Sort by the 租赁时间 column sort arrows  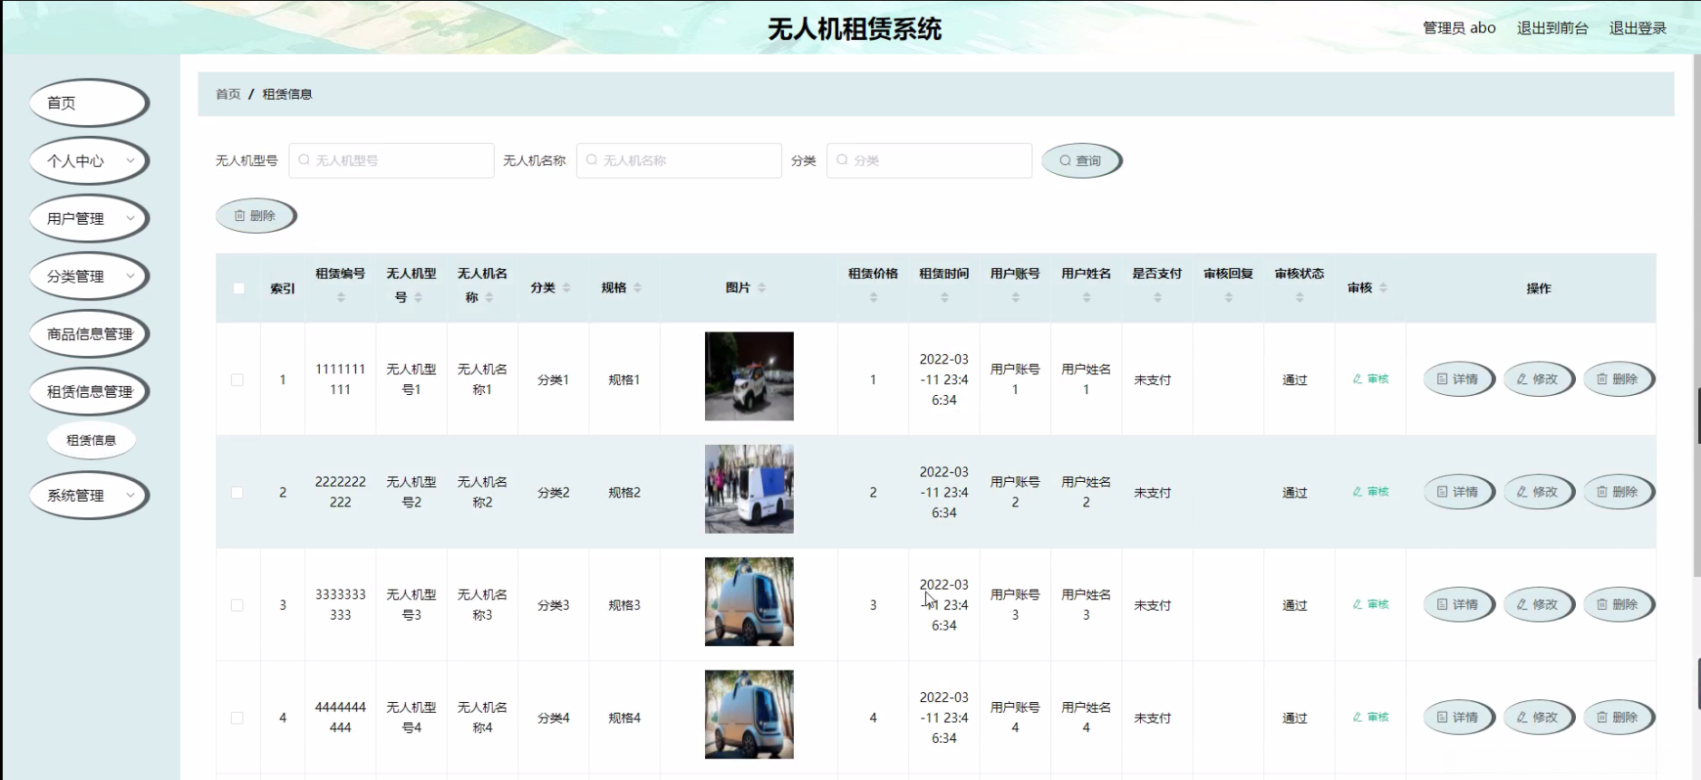[944, 297]
